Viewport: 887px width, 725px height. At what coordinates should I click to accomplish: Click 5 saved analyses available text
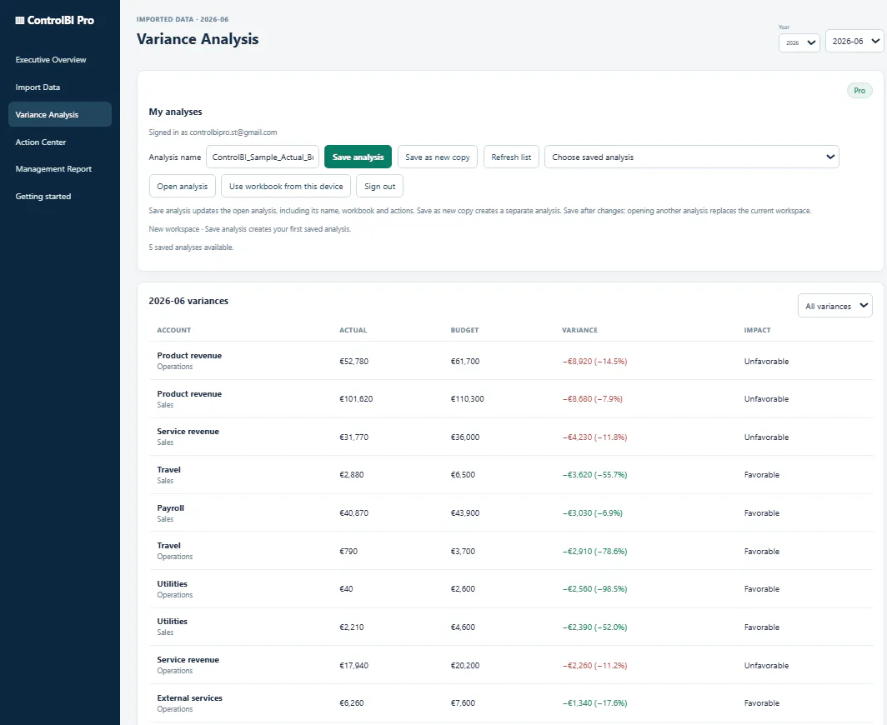[x=191, y=247]
